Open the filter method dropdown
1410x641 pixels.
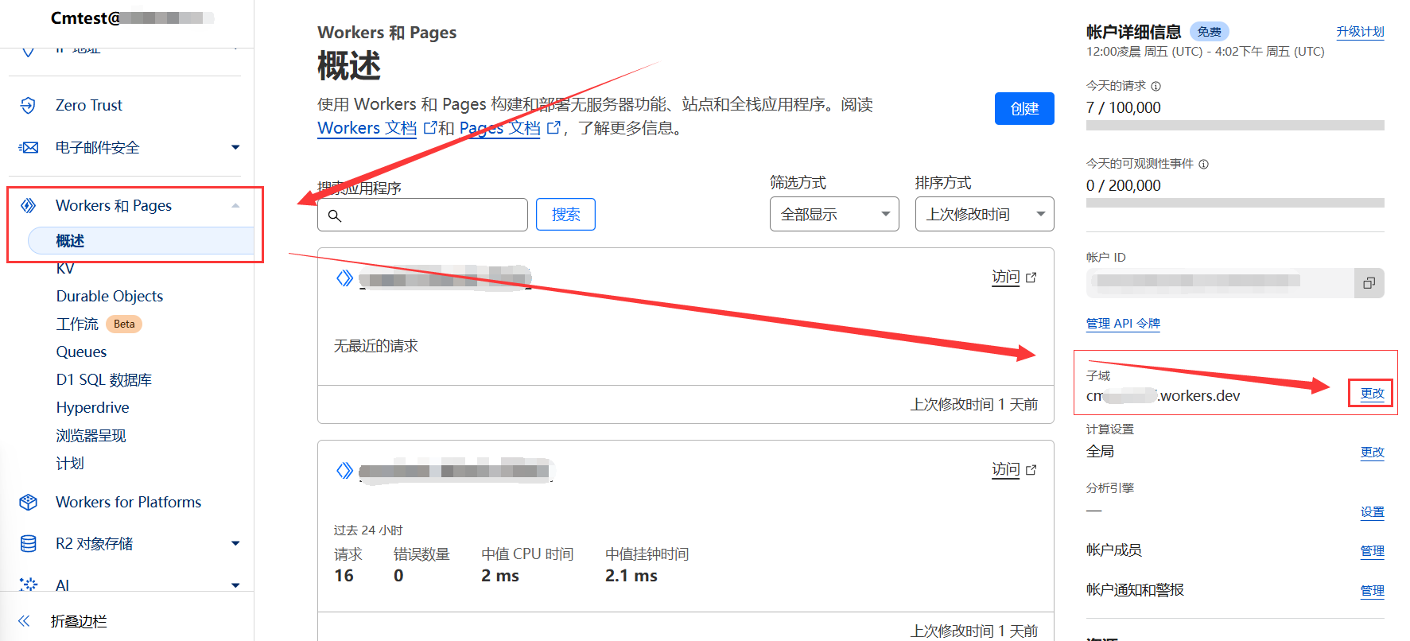833,215
